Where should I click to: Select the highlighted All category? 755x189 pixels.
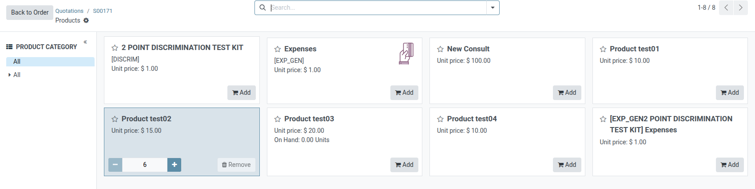17,62
